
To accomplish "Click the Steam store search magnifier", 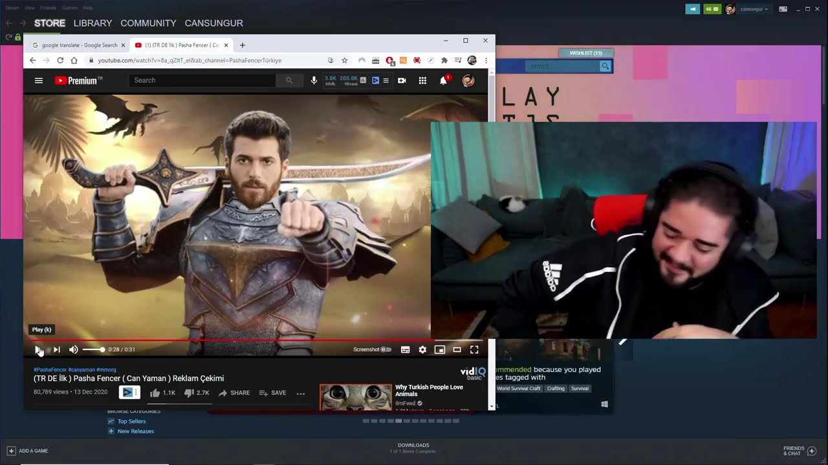I will pyautogui.click(x=605, y=66).
